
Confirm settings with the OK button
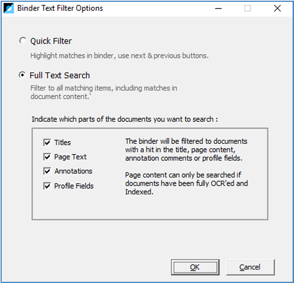pyautogui.click(x=195, y=267)
